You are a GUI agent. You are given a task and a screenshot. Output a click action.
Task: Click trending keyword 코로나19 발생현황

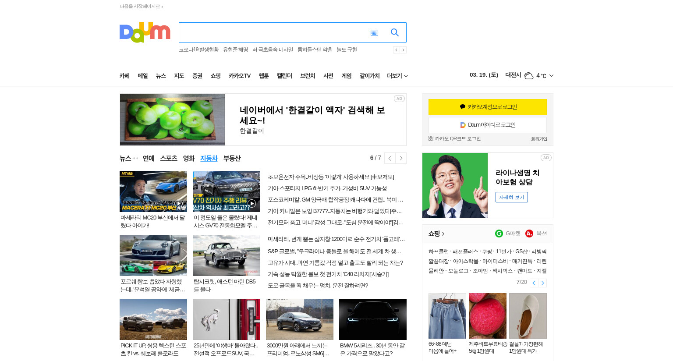[198, 50]
